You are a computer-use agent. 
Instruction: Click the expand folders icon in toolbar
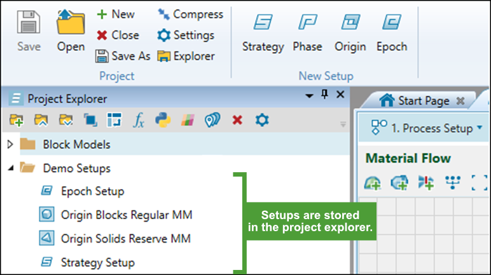tap(66, 120)
